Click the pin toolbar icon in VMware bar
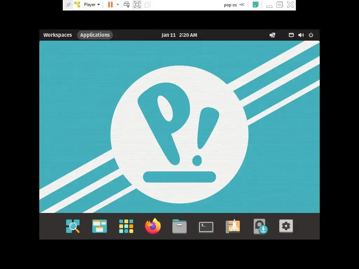This screenshot has width=359, height=269. [68, 5]
